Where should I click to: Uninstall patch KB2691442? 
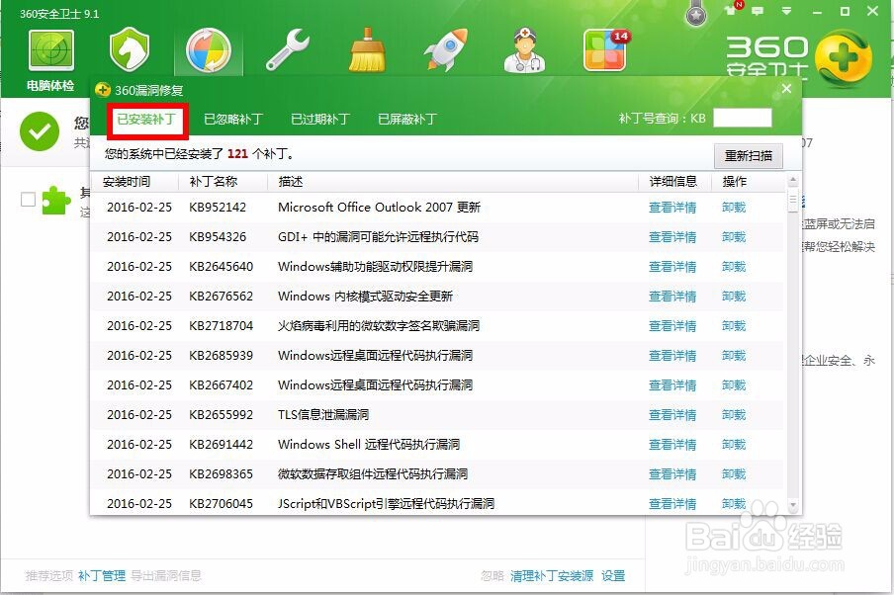(734, 445)
